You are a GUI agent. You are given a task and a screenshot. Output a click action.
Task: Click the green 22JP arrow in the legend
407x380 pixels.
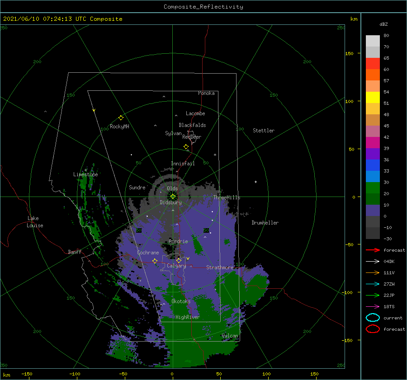pos(373,295)
